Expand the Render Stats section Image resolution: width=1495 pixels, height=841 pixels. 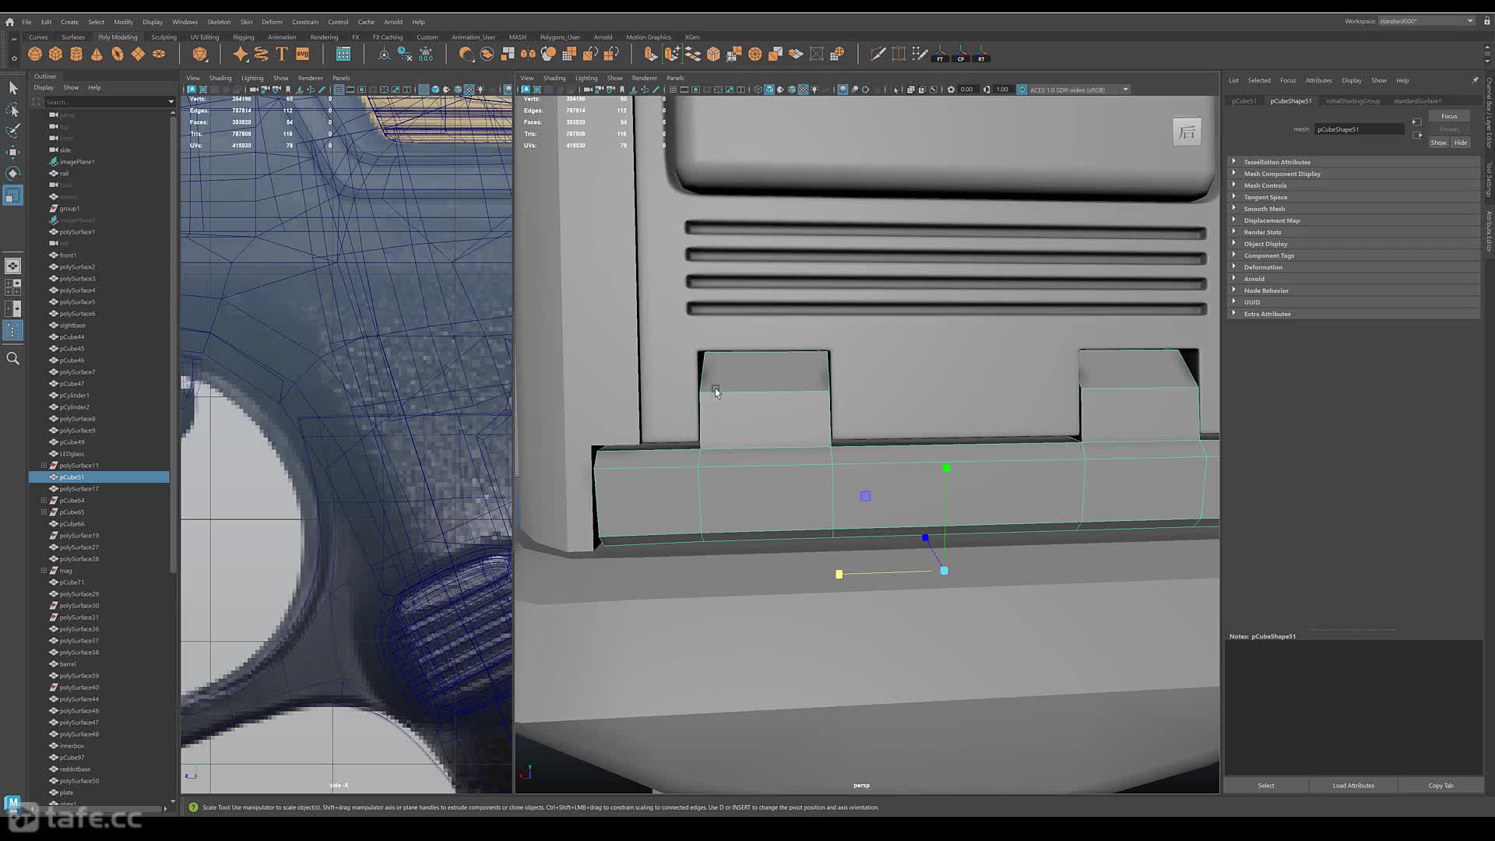click(x=1353, y=232)
